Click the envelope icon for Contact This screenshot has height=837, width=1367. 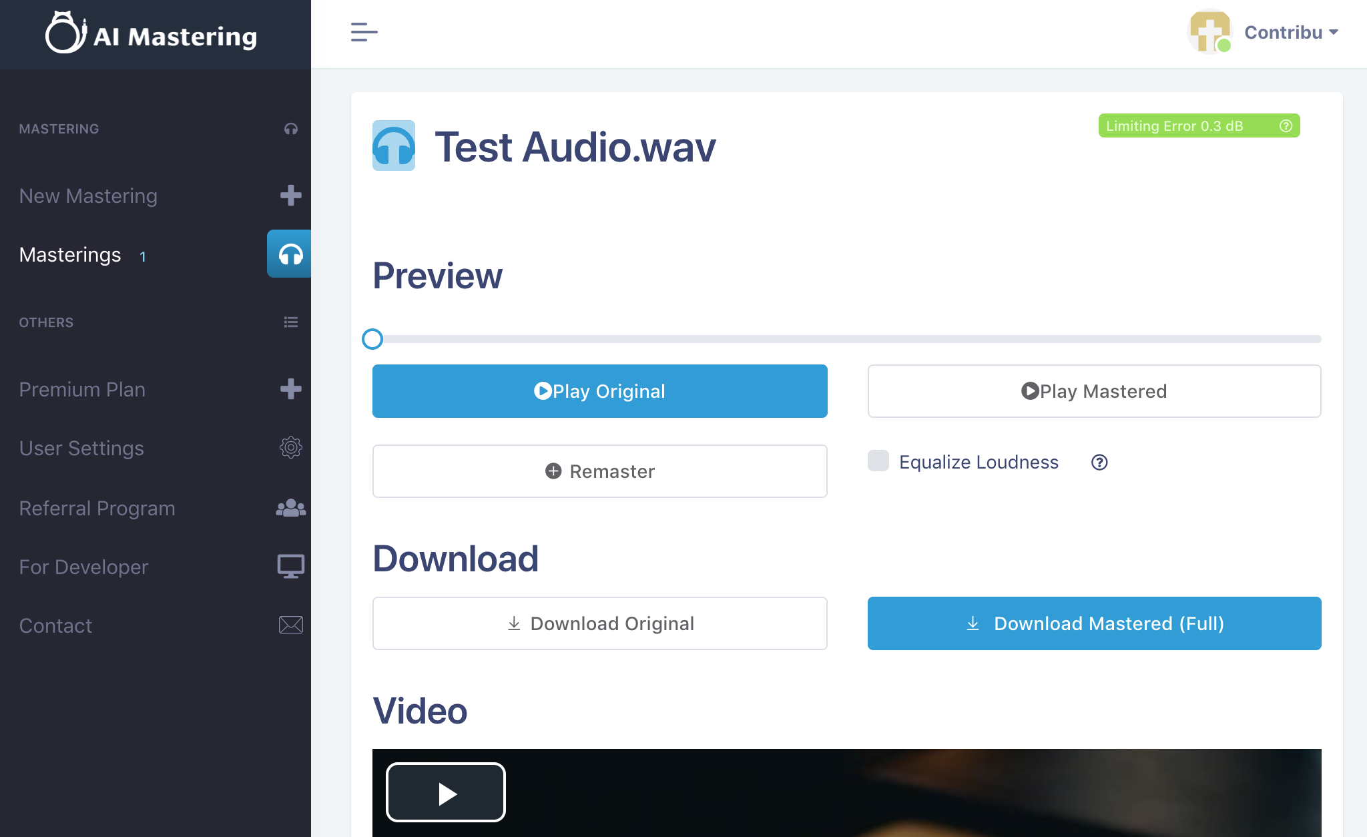291,625
